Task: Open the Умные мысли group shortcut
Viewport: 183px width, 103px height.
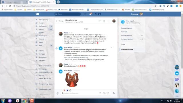Action: (x=45, y=79)
